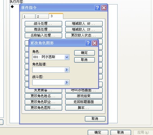Open help for 事件指令 dialog
Image resolution: width=153 pixels, height=135 pixels.
click(97, 8)
